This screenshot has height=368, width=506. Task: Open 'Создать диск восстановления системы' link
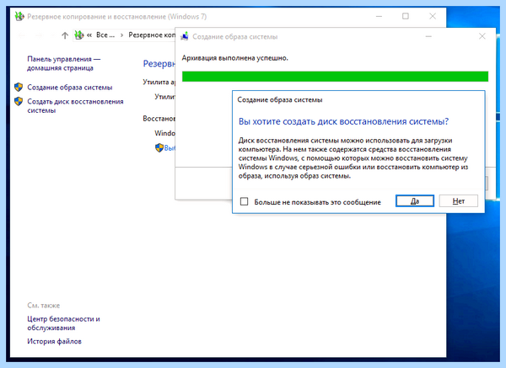[75, 106]
